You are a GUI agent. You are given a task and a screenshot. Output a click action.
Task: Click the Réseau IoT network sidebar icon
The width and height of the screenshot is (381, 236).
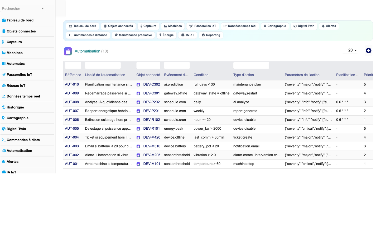pyautogui.click(x=4, y=86)
